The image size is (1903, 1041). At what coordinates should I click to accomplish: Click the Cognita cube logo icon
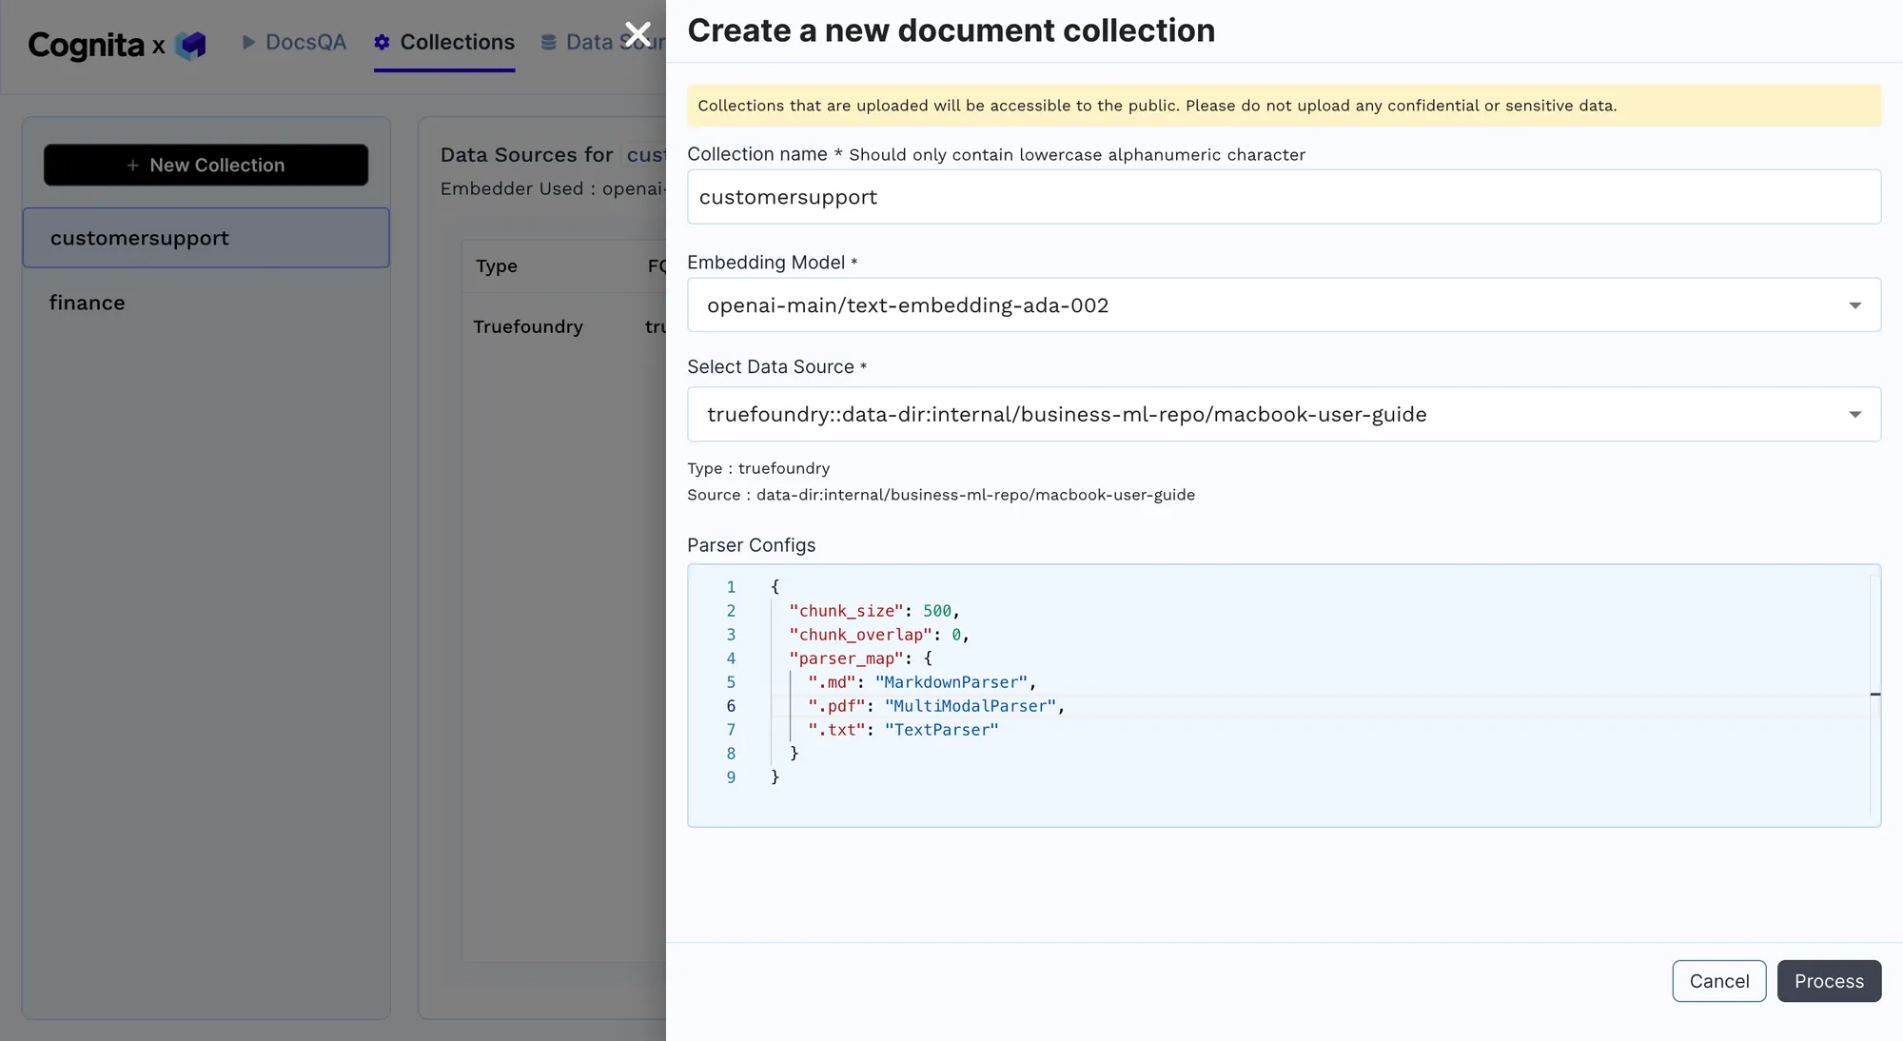tap(190, 45)
